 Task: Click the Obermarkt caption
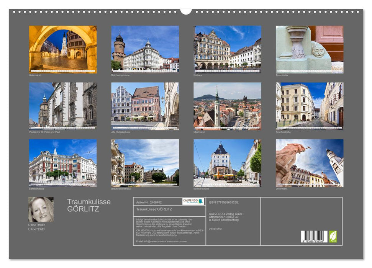[x=199, y=132]
